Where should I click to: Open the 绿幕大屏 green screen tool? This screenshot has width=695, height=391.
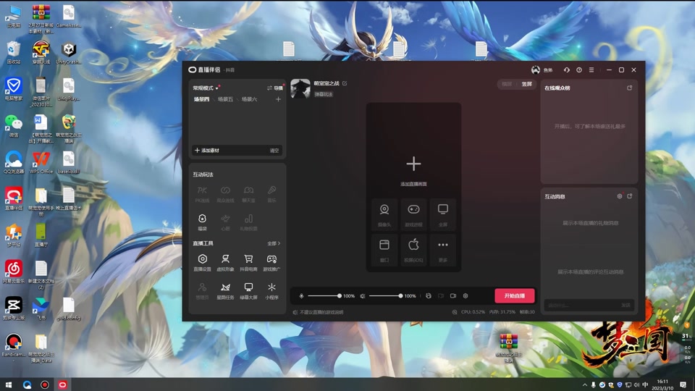click(x=248, y=291)
